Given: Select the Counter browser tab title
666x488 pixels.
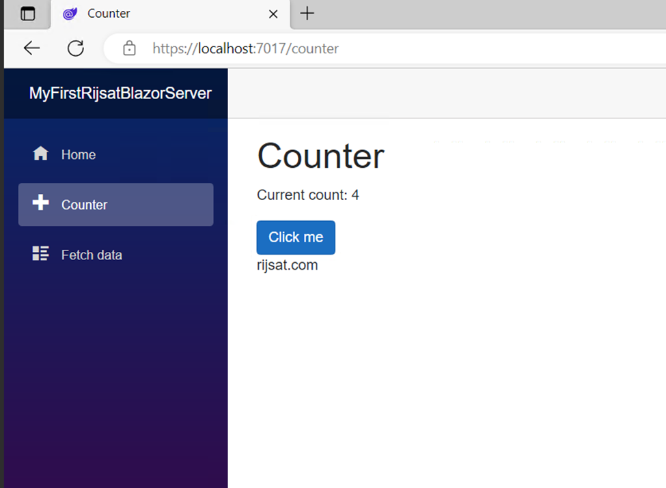Looking at the screenshot, I should pyautogui.click(x=109, y=14).
